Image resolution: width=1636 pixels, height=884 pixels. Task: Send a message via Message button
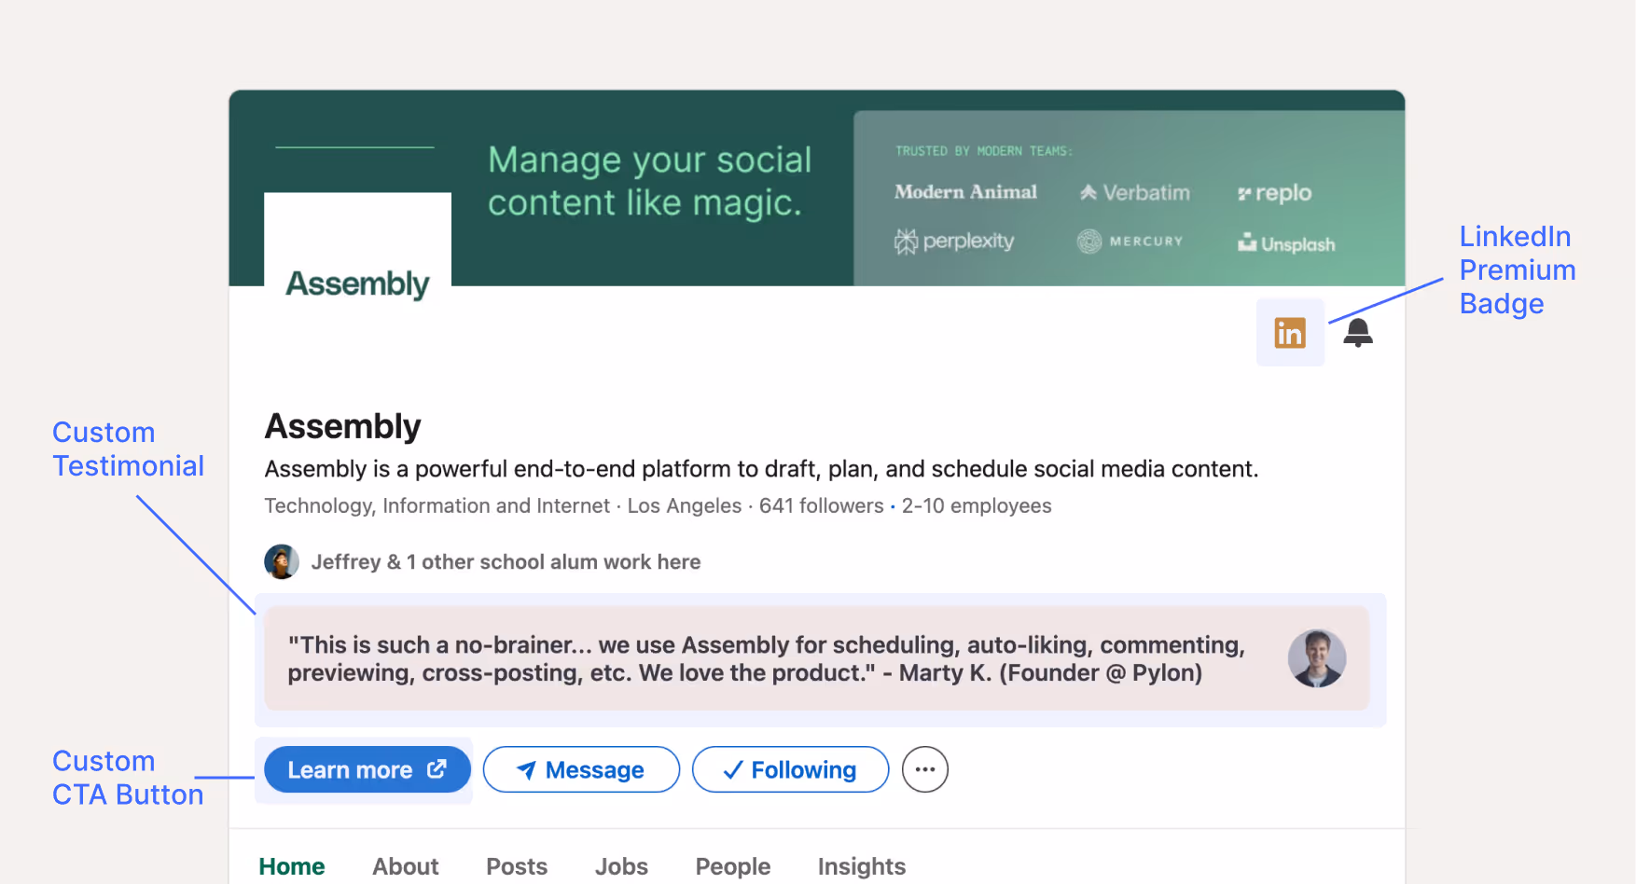coord(582,769)
